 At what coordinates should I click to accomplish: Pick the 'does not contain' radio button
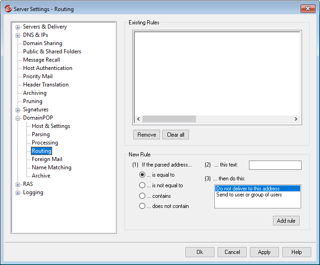pyautogui.click(x=142, y=206)
